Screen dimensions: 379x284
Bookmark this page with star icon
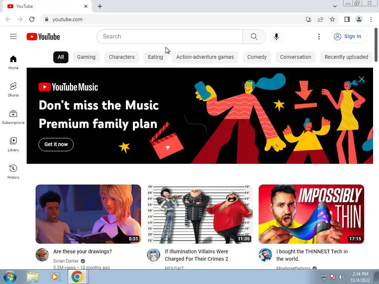(x=332, y=19)
